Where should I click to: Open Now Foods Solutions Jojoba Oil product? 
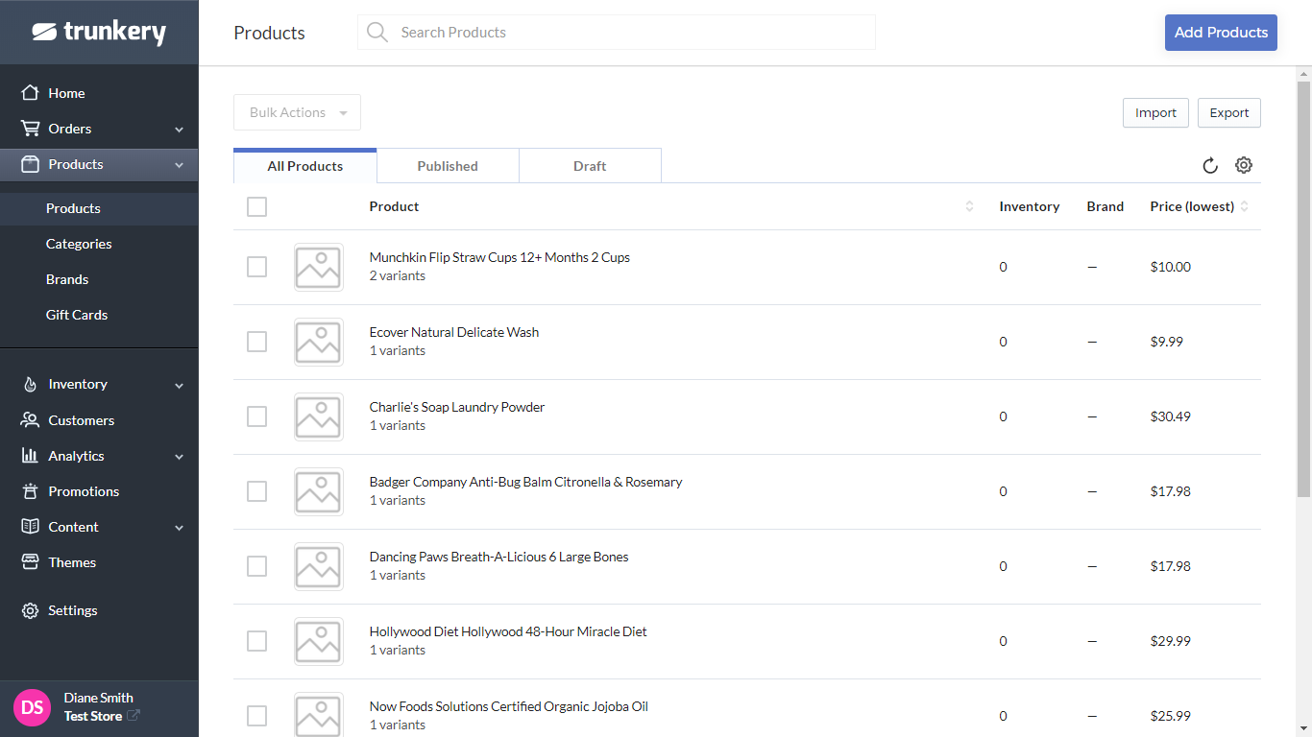(509, 706)
